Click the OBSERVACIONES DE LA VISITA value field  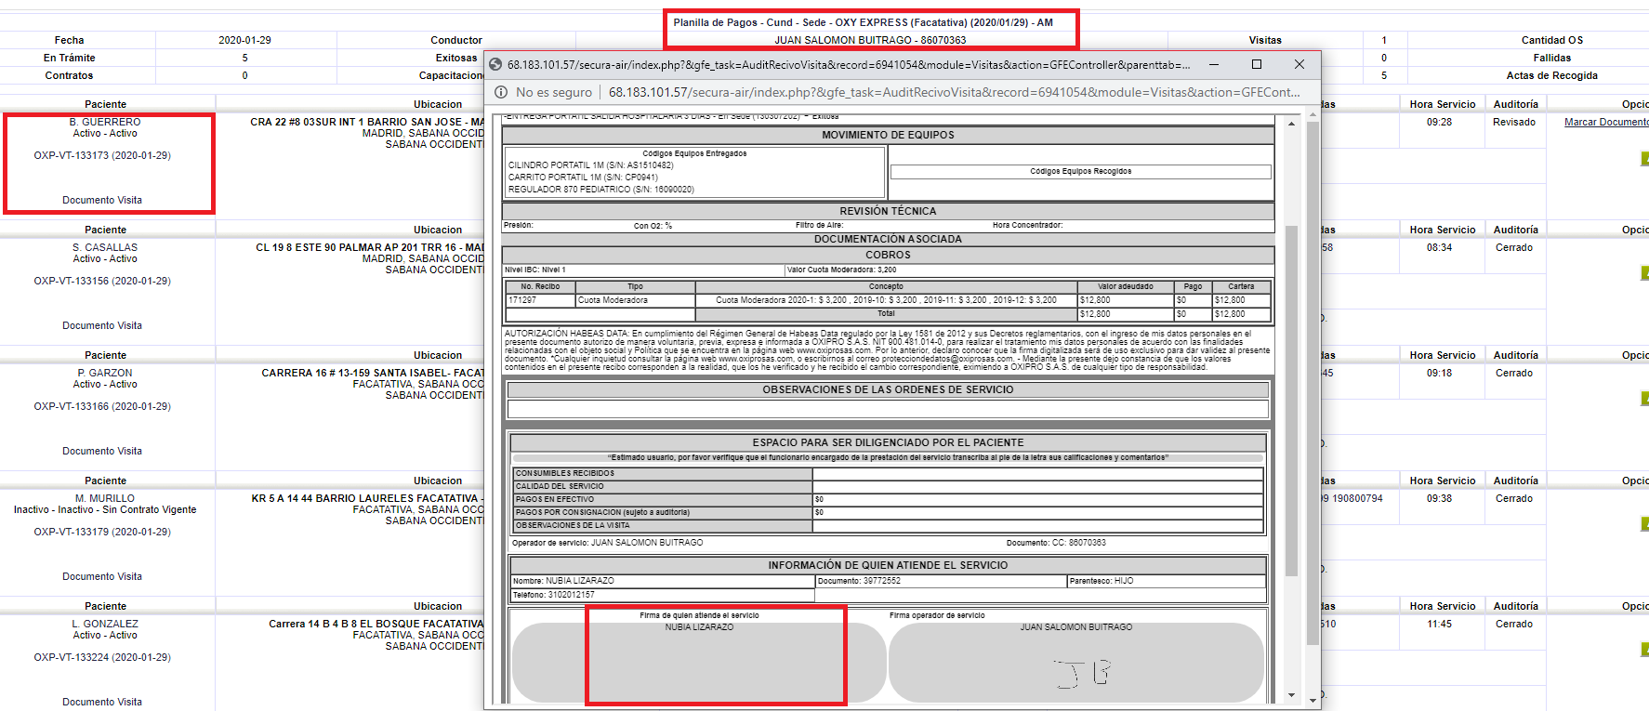click(x=1037, y=525)
